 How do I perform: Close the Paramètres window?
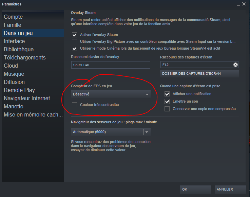pyautogui.click(x=244, y=4)
